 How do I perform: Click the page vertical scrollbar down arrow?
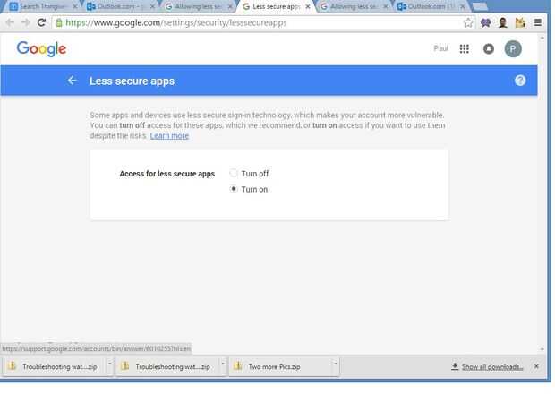(x=542, y=349)
